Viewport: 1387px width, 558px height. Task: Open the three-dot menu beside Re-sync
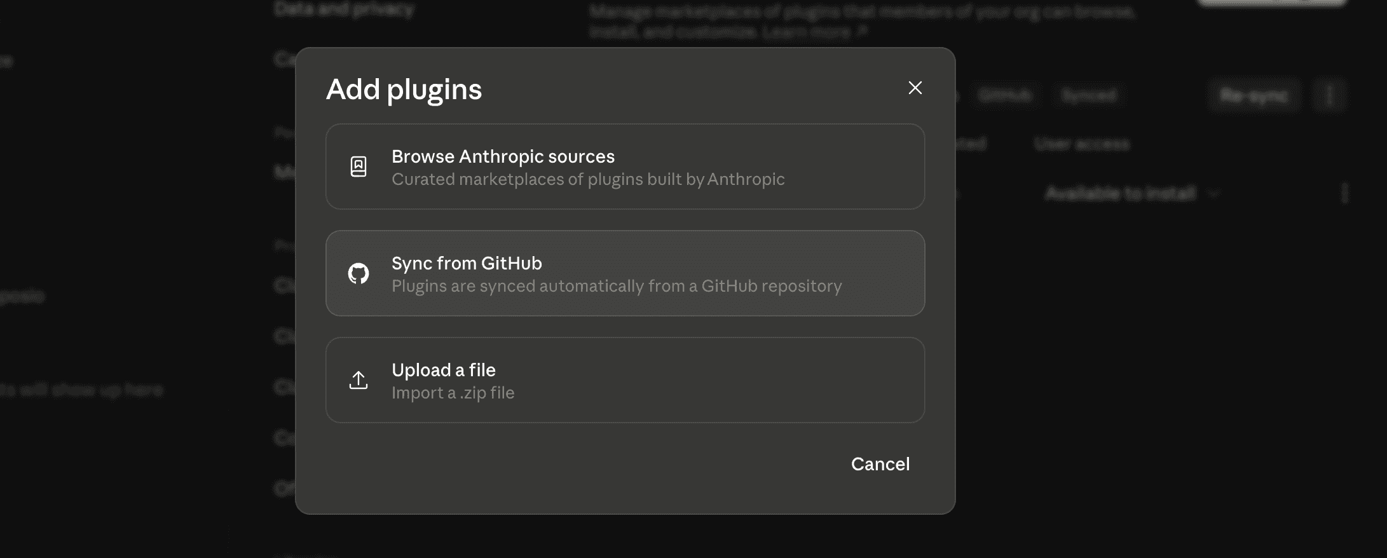1329,96
